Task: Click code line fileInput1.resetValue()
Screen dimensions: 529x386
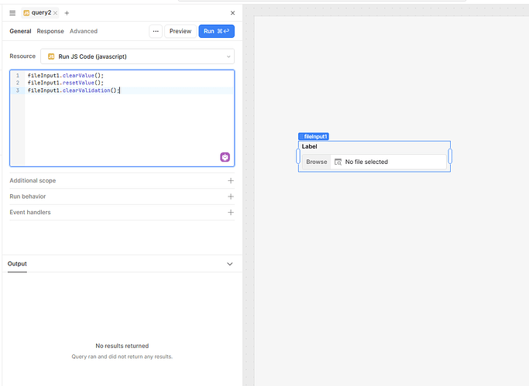Action: tap(66, 83)
